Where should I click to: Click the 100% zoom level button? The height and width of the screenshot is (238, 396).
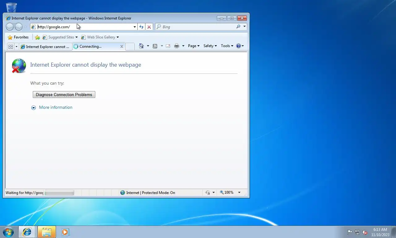click(x=227, y=192)
